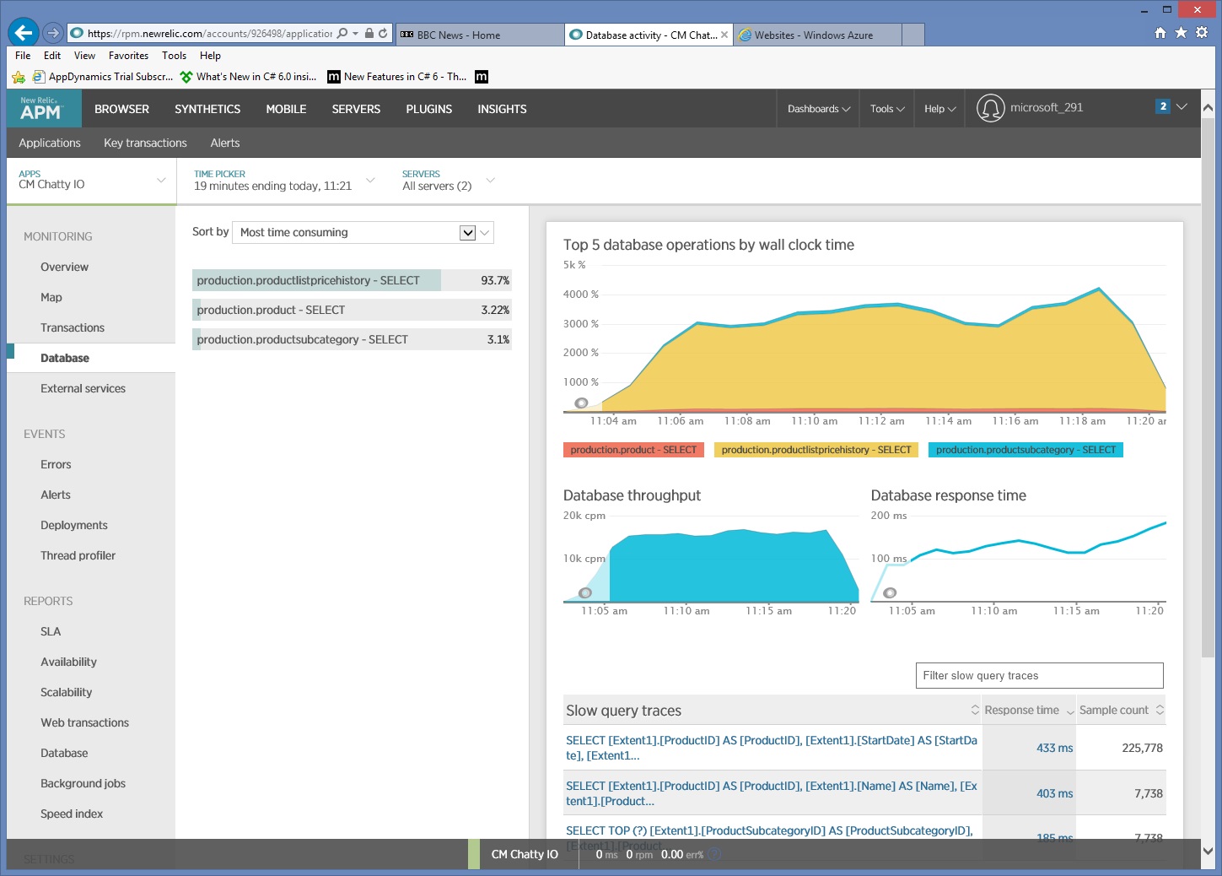This screenshot has width=1222, height=876.
Task: Open AppDynamics Trial Subscr... bookmark
Action: tap(103, 77)
